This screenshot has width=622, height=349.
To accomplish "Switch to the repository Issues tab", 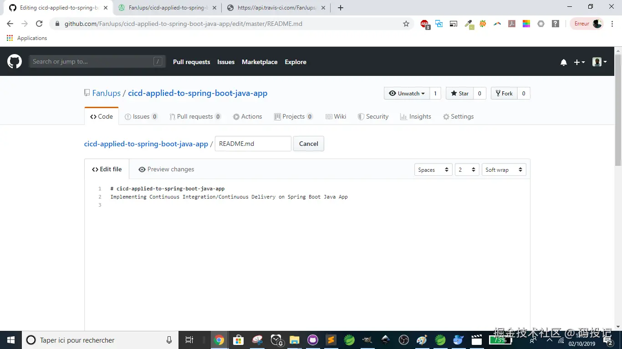I will click(x=141, y=117).
